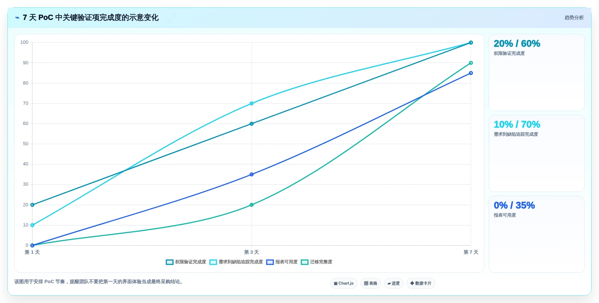Click the 进度 tag

coord(394,284)
